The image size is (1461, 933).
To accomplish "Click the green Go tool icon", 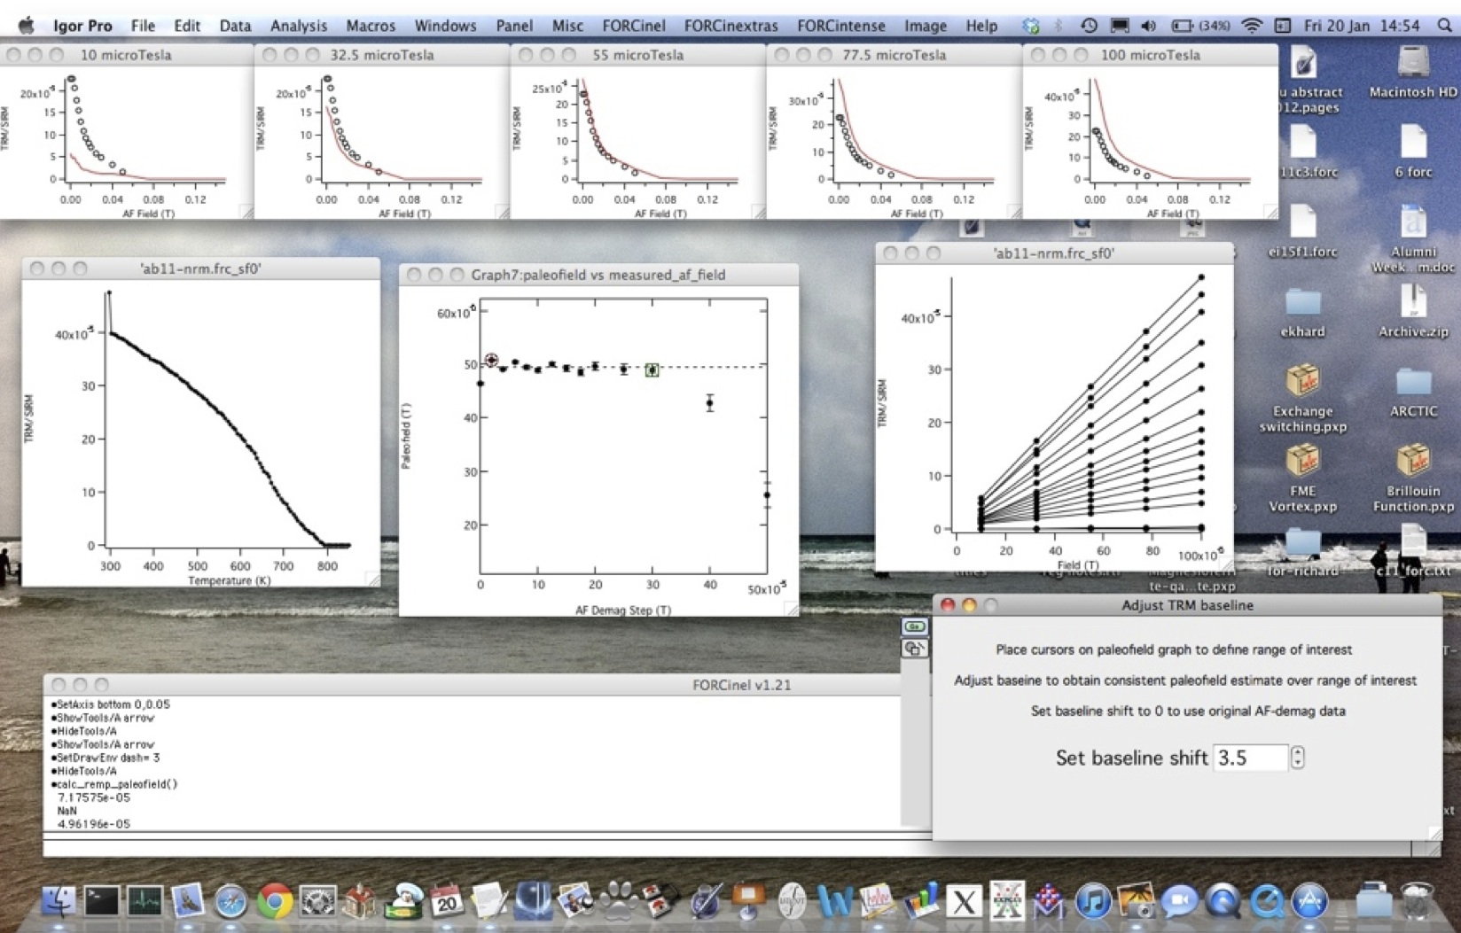I will [x=914, y=626].
